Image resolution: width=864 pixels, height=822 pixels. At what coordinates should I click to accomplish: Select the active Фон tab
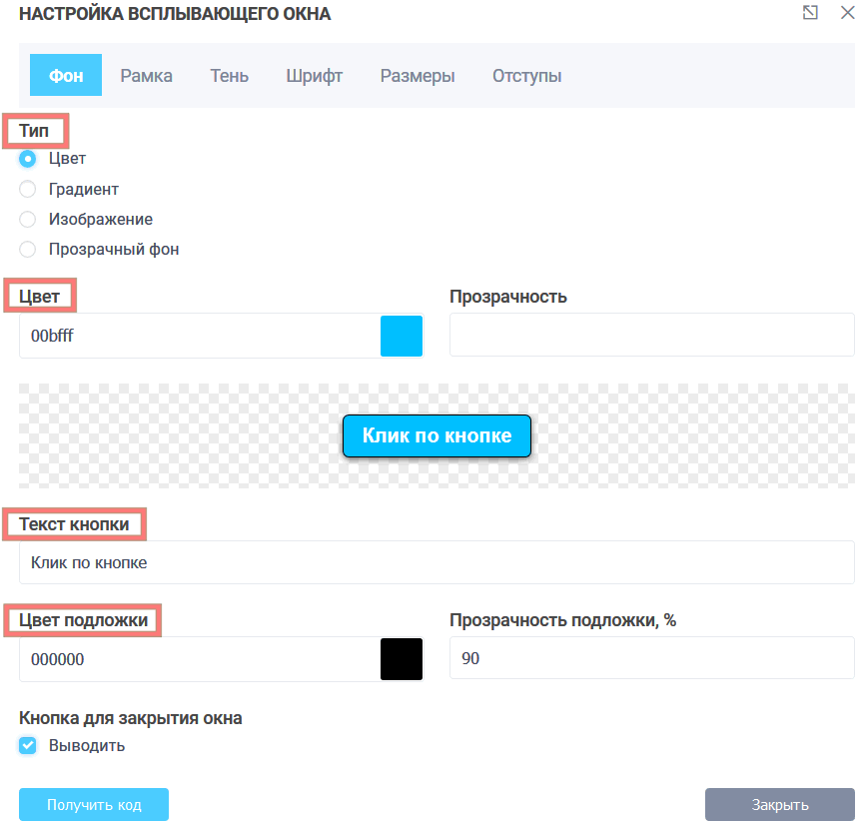pos(66,76)
